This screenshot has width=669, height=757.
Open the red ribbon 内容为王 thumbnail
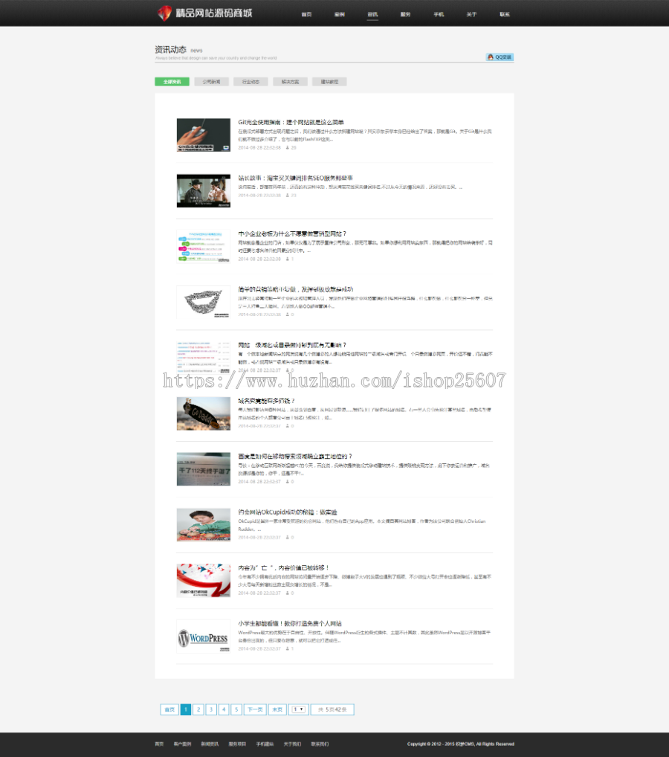pyautogui.click(x=203, y=581)
